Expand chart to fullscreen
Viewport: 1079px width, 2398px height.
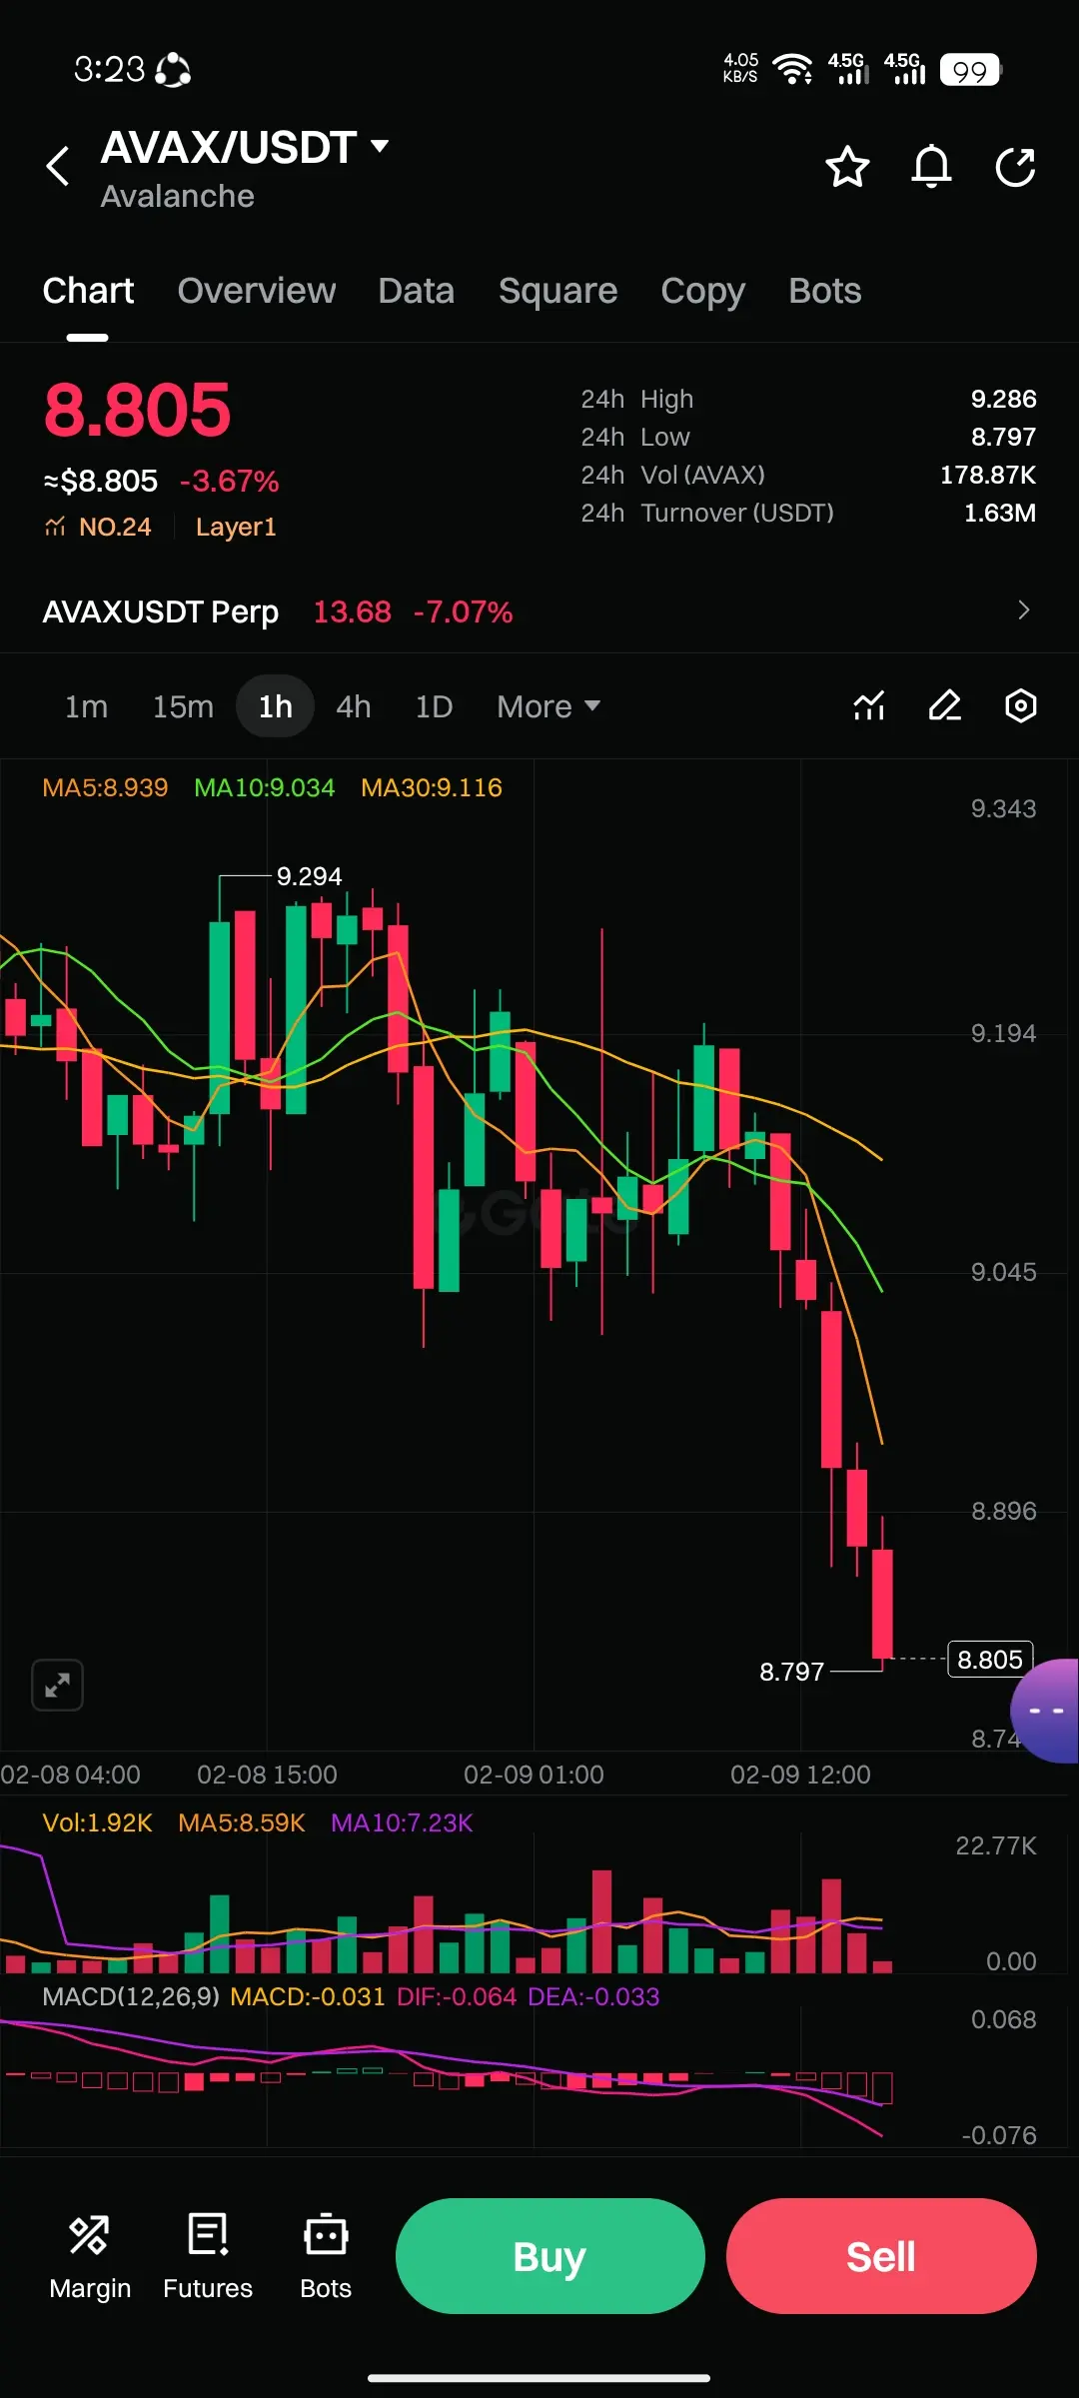(57, 1686)
